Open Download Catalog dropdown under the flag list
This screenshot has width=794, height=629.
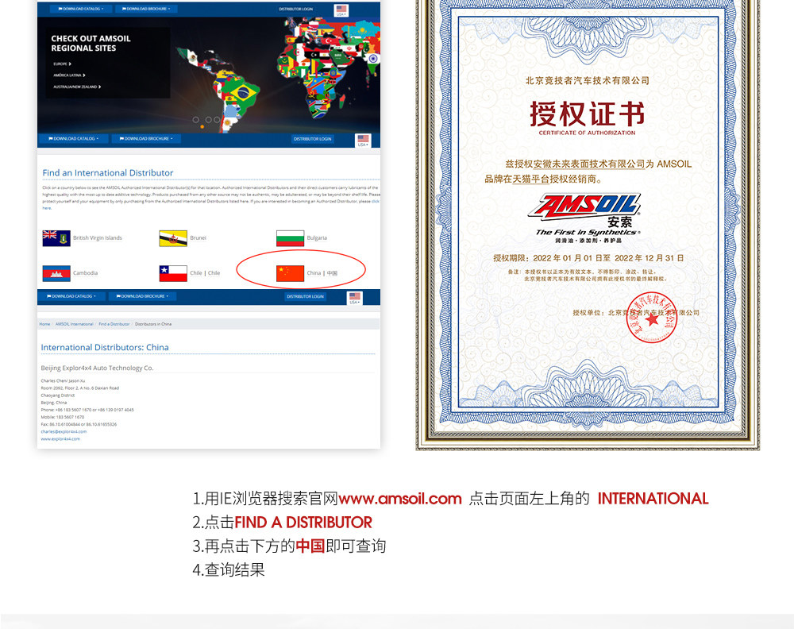[71, 296]
